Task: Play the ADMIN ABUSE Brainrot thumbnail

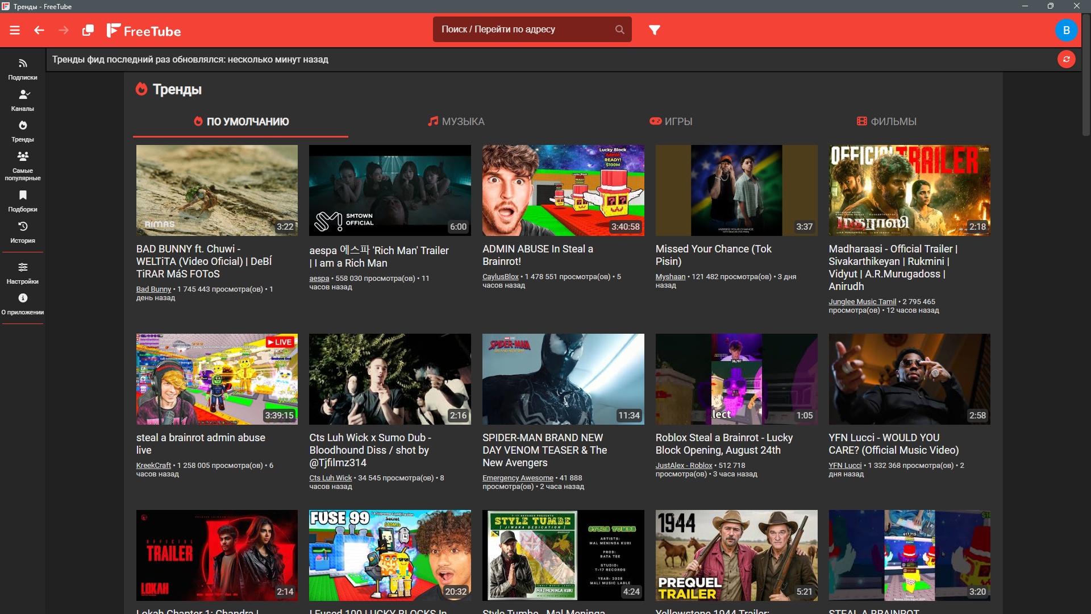Action: (563, 190)
